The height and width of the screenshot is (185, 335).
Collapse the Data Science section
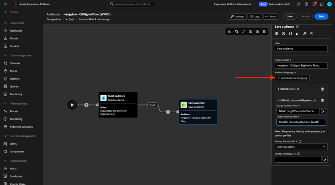(x=5, y=23)
